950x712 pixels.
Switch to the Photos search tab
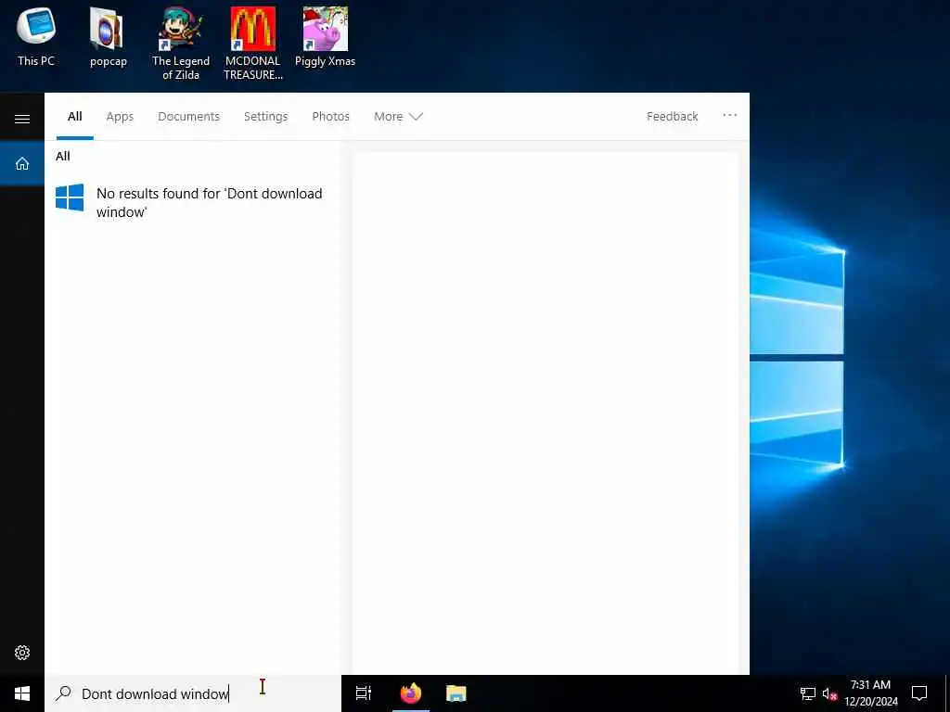click(x=331, y=116)
